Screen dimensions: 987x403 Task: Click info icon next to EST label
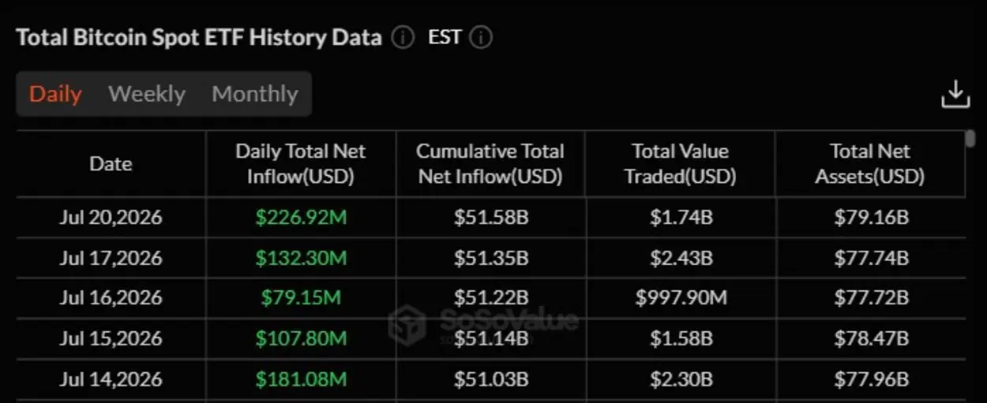[x=482, y=38]
